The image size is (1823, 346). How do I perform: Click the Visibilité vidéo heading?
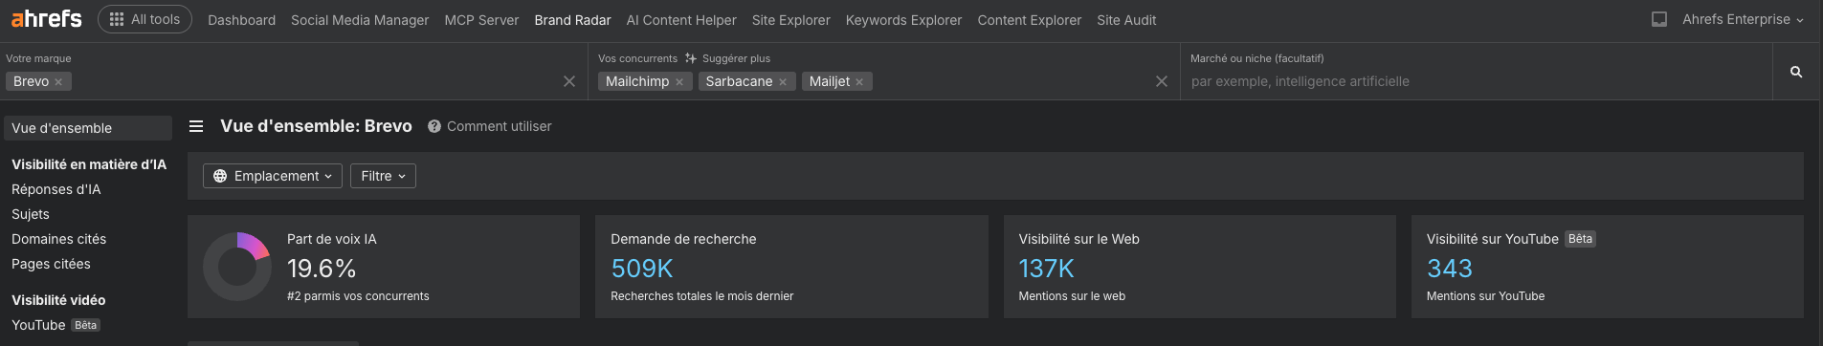(58, 300)
